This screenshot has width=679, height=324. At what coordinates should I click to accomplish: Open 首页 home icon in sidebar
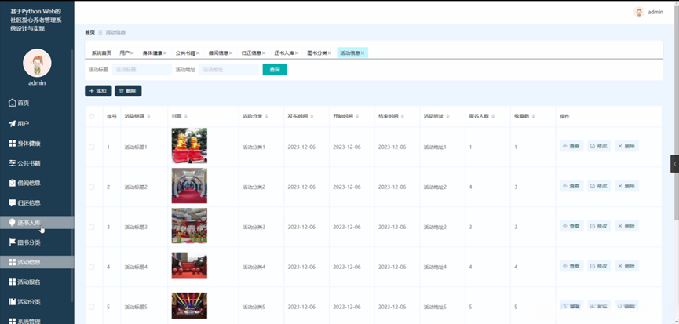pos(12,103)
